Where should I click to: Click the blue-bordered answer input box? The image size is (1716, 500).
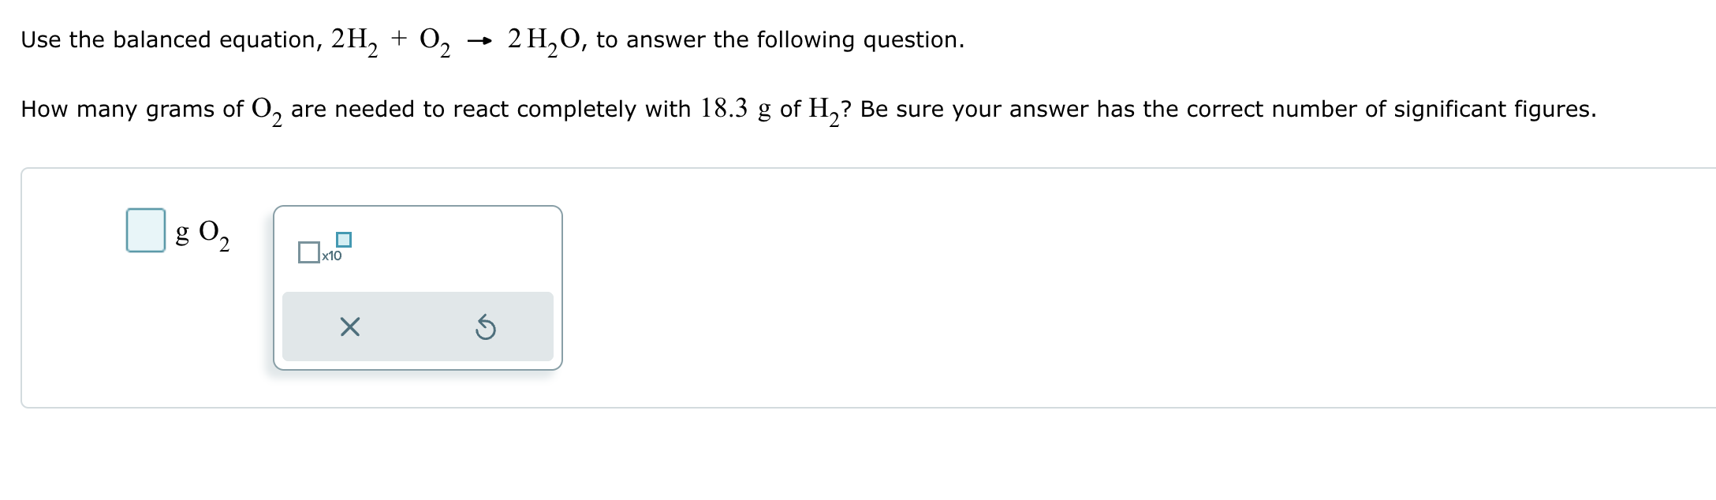146,229
